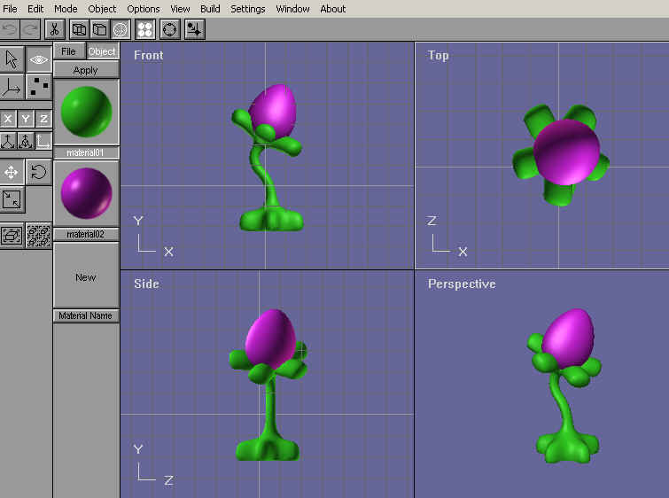Select the Move four-arrow tool

tap(12, 173)
